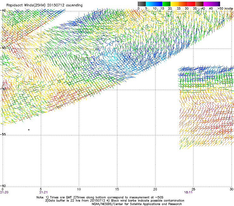Click the purple '21:20' swath time label

tap(4, 192)
